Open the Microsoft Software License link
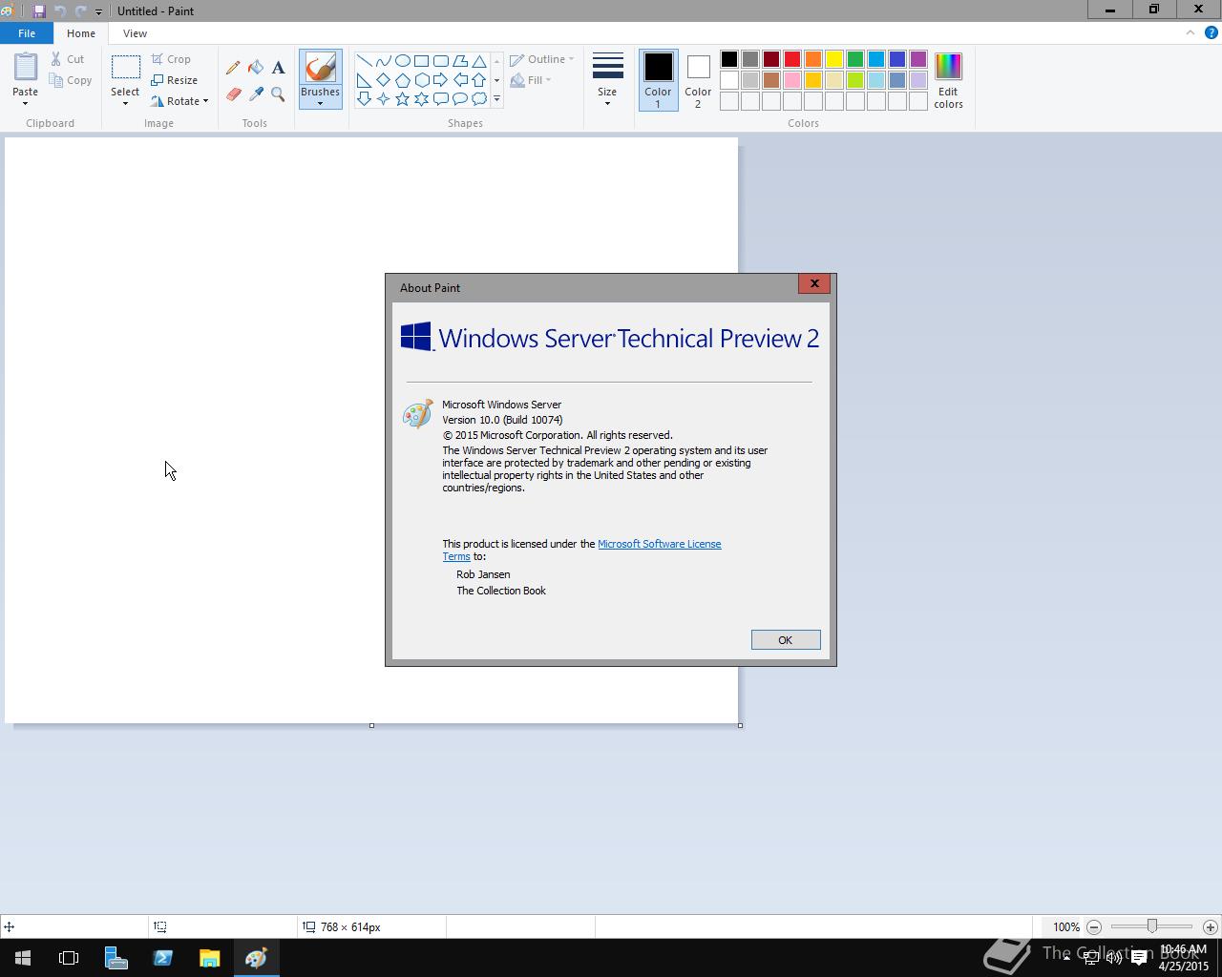Image resolution: width=1222 pixels, height=977 pixels. coord(659,544)
